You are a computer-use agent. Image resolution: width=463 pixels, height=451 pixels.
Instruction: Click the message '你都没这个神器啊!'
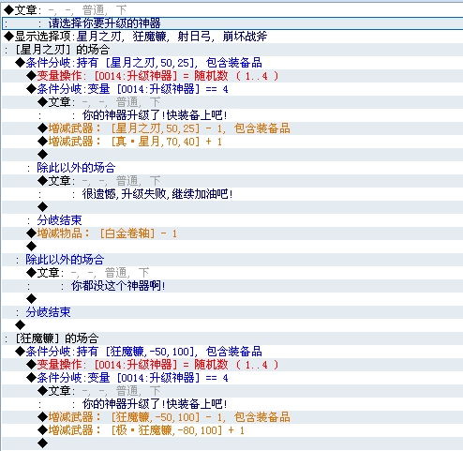click(118, 286)
